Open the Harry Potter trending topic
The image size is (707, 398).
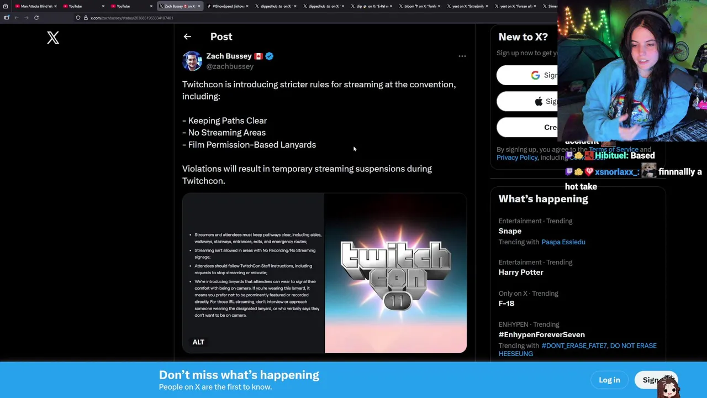click(x=521, y=272)
